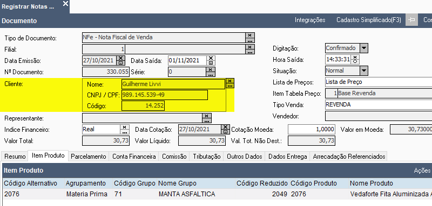Open calendar for Data Emissão

coord(120,63)
